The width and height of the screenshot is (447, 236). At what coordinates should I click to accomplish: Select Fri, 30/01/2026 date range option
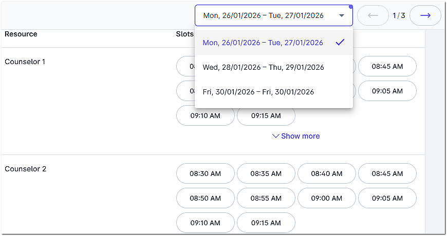(258, 92)
